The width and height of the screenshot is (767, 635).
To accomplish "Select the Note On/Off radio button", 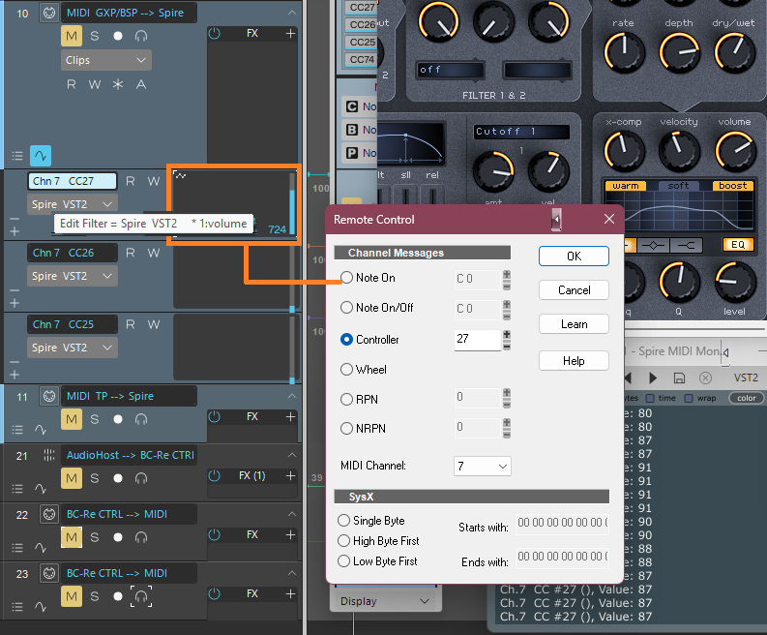I will click(346, 308).
